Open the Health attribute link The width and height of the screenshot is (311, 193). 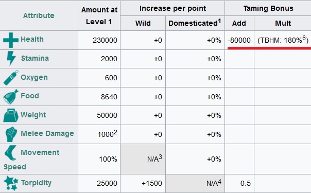pos(32,39)
